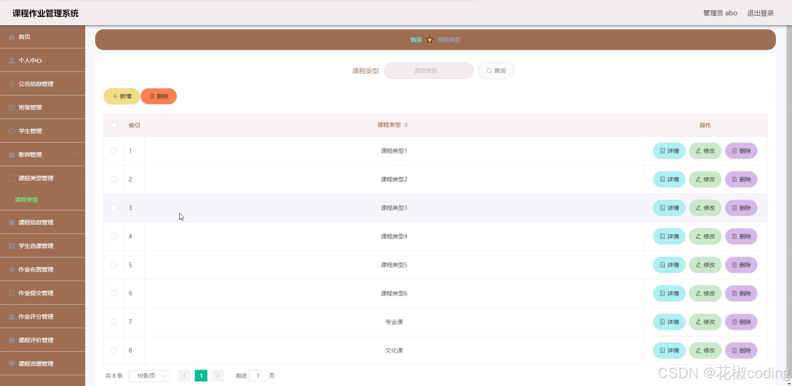Click the briefcase icon beside 作业评分管理

point(12,317)
